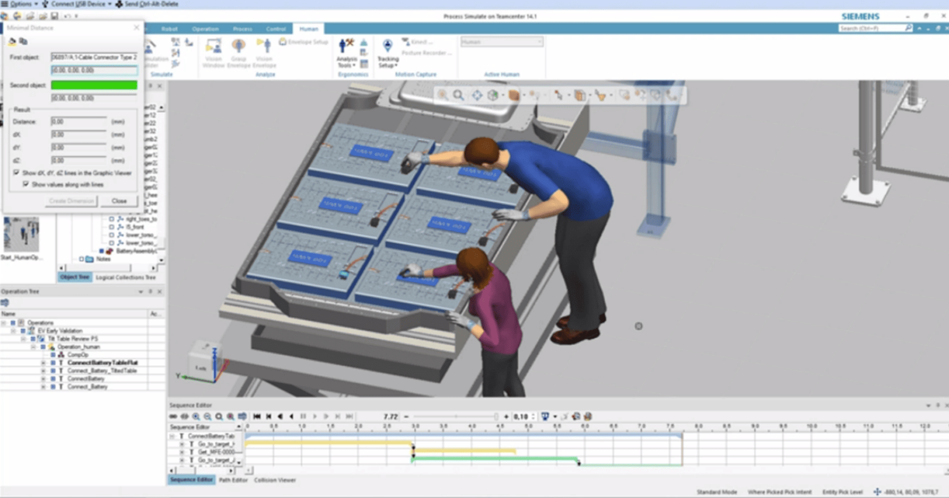
Task: Click the green Second object field
Action: tap(94, 85)
